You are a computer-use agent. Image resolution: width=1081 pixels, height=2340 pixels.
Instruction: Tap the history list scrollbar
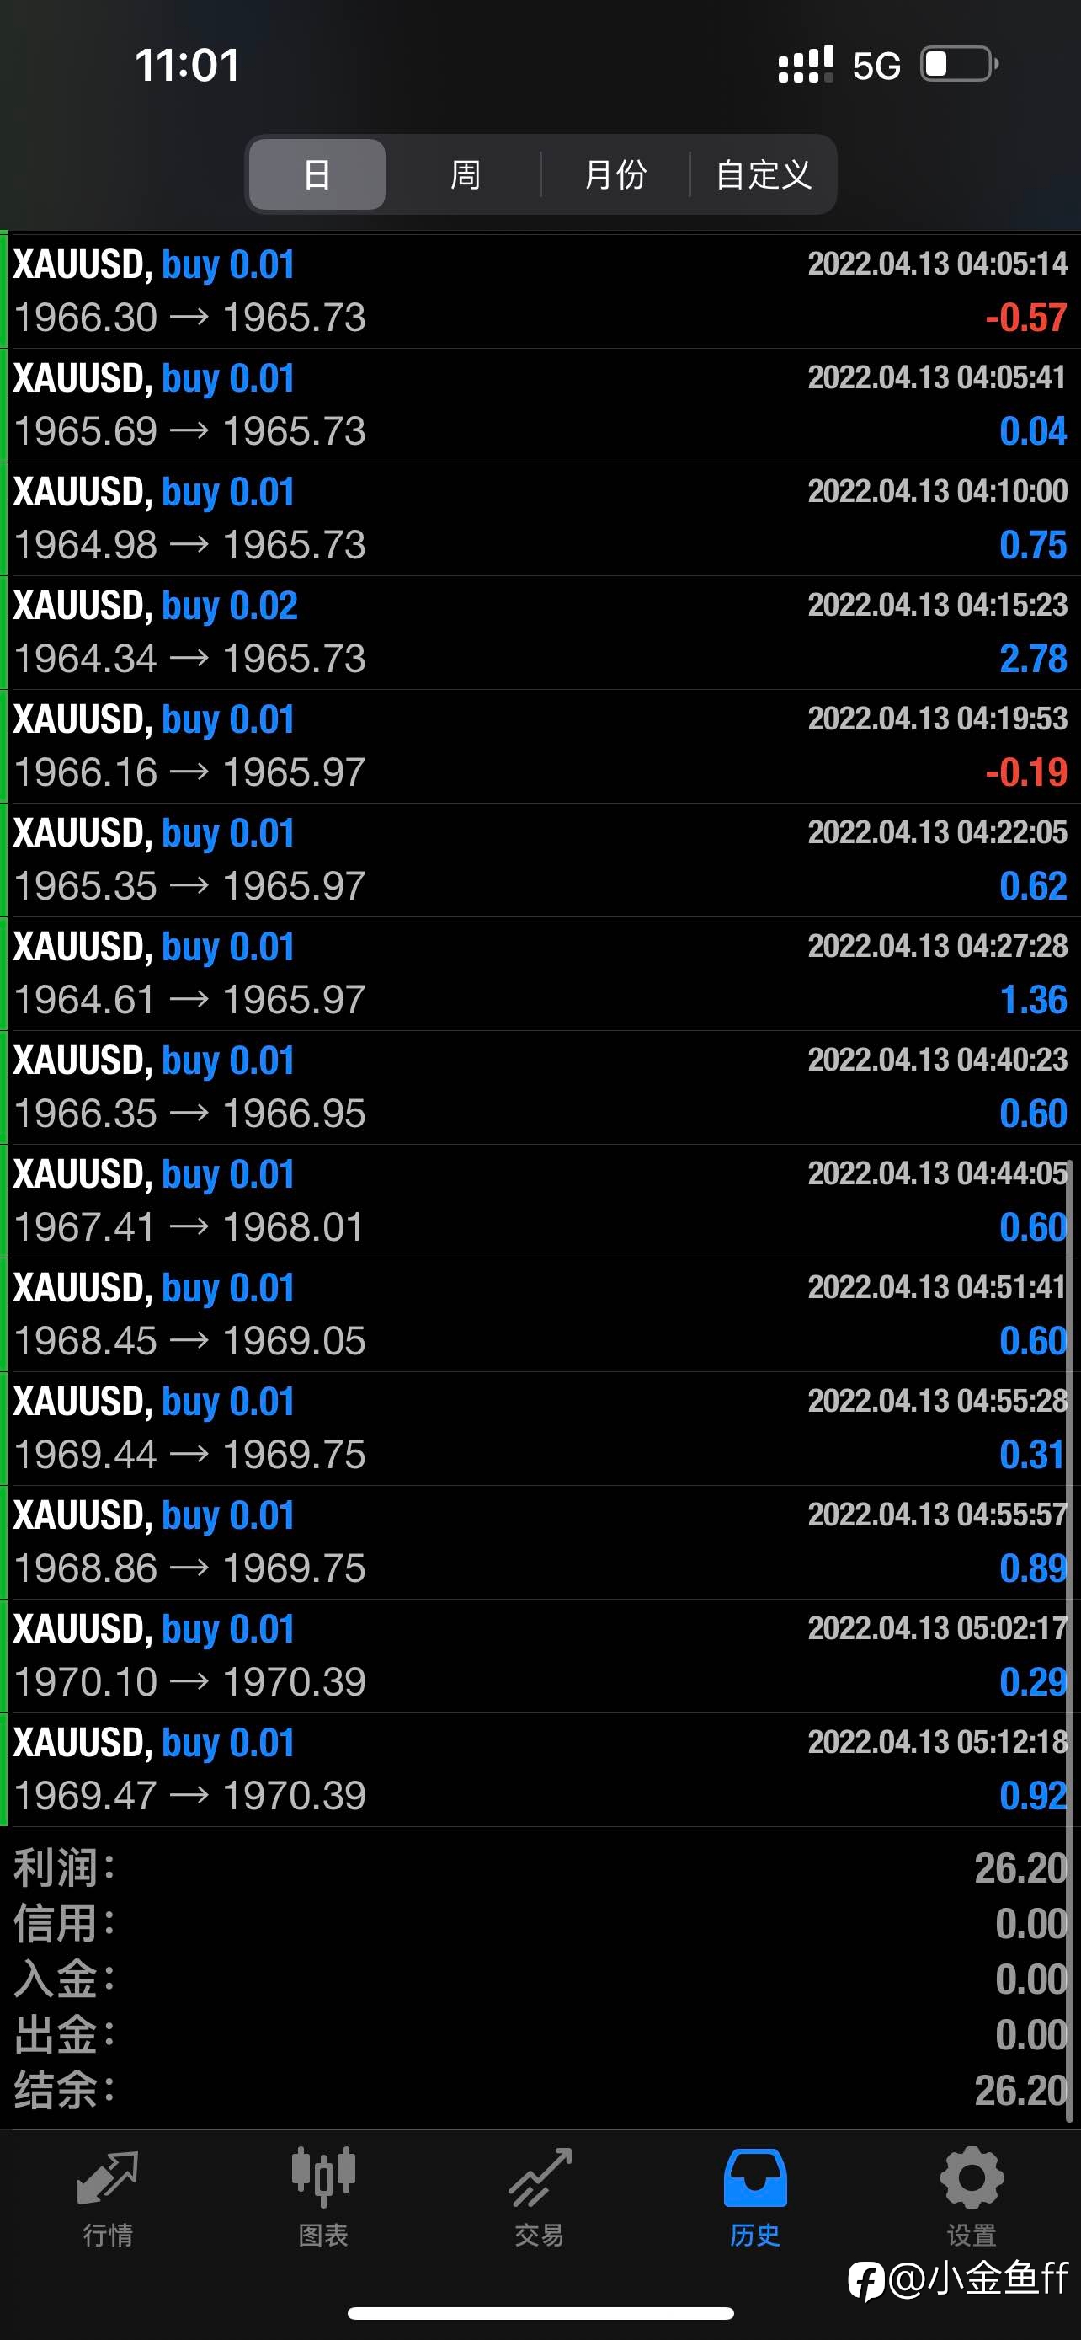click(1071, 1640)
